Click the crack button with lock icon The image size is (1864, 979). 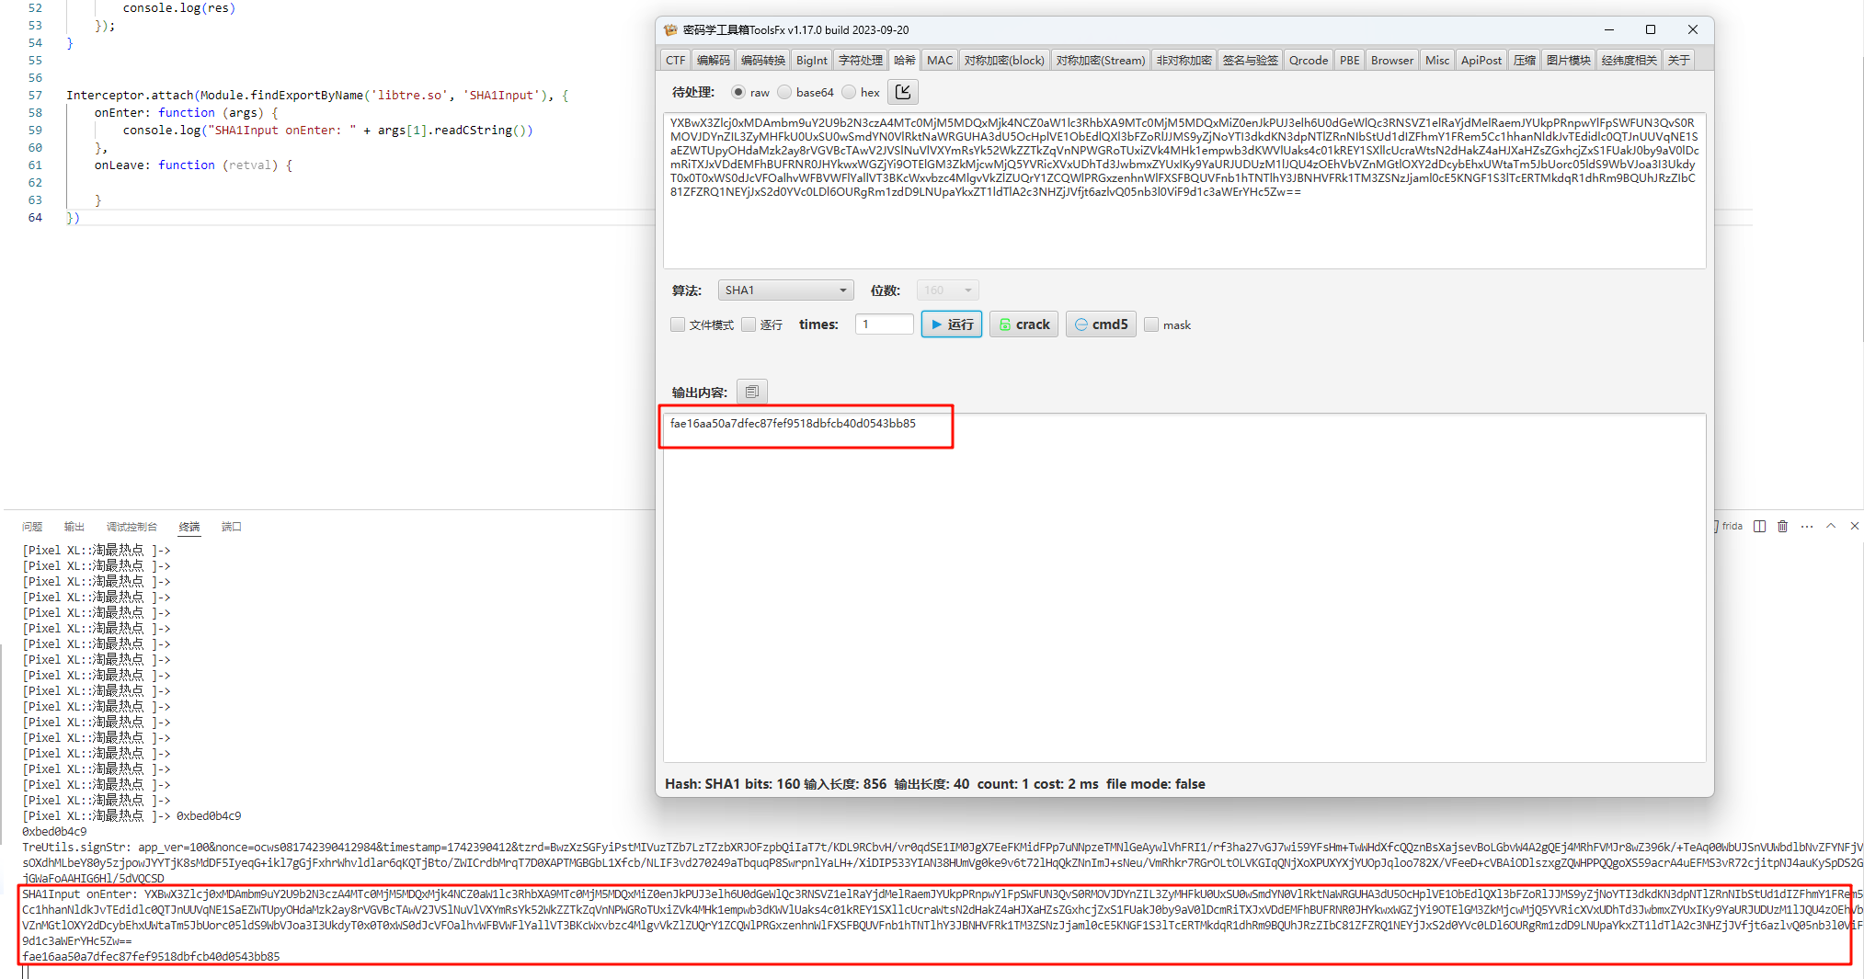point(1023,324)
